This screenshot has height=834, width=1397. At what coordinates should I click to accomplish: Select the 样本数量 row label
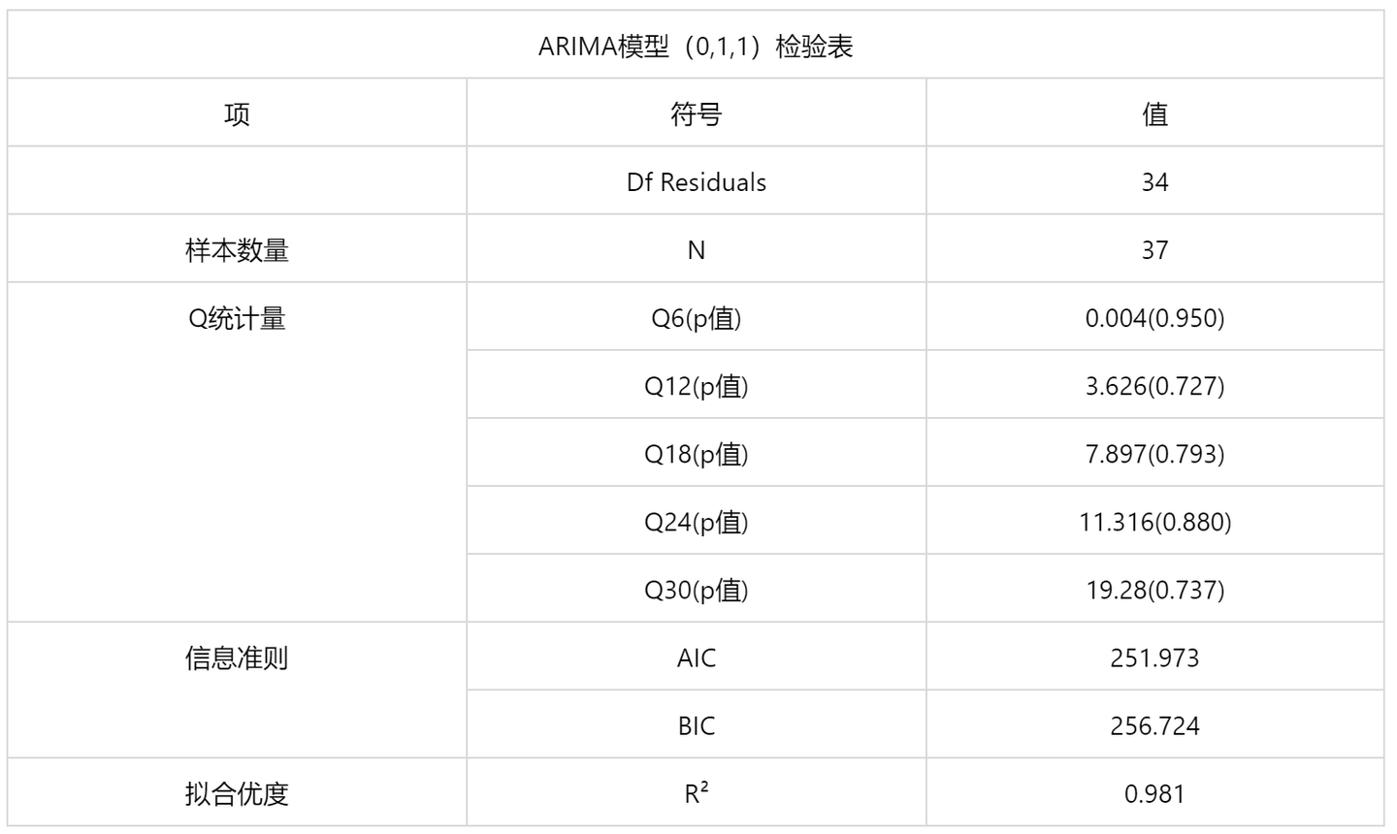(x=237, y=250)
